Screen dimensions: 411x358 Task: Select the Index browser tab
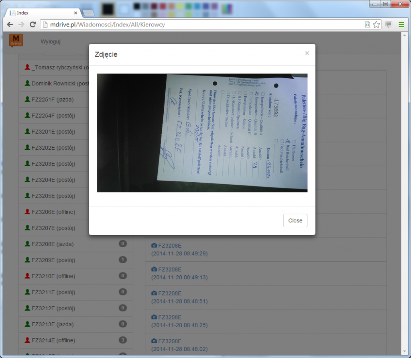(43, 12)
